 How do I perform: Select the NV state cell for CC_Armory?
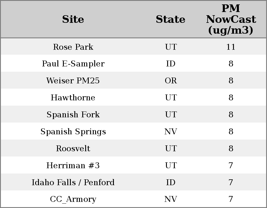point(171,199)
